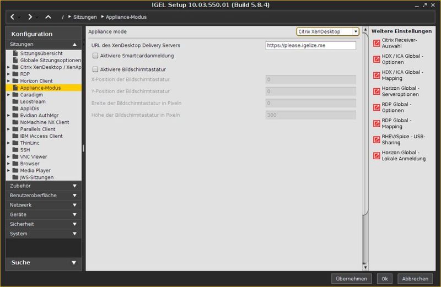Click the back navigation arrow
Screen dimensions: 441x287
coord(12,17)
